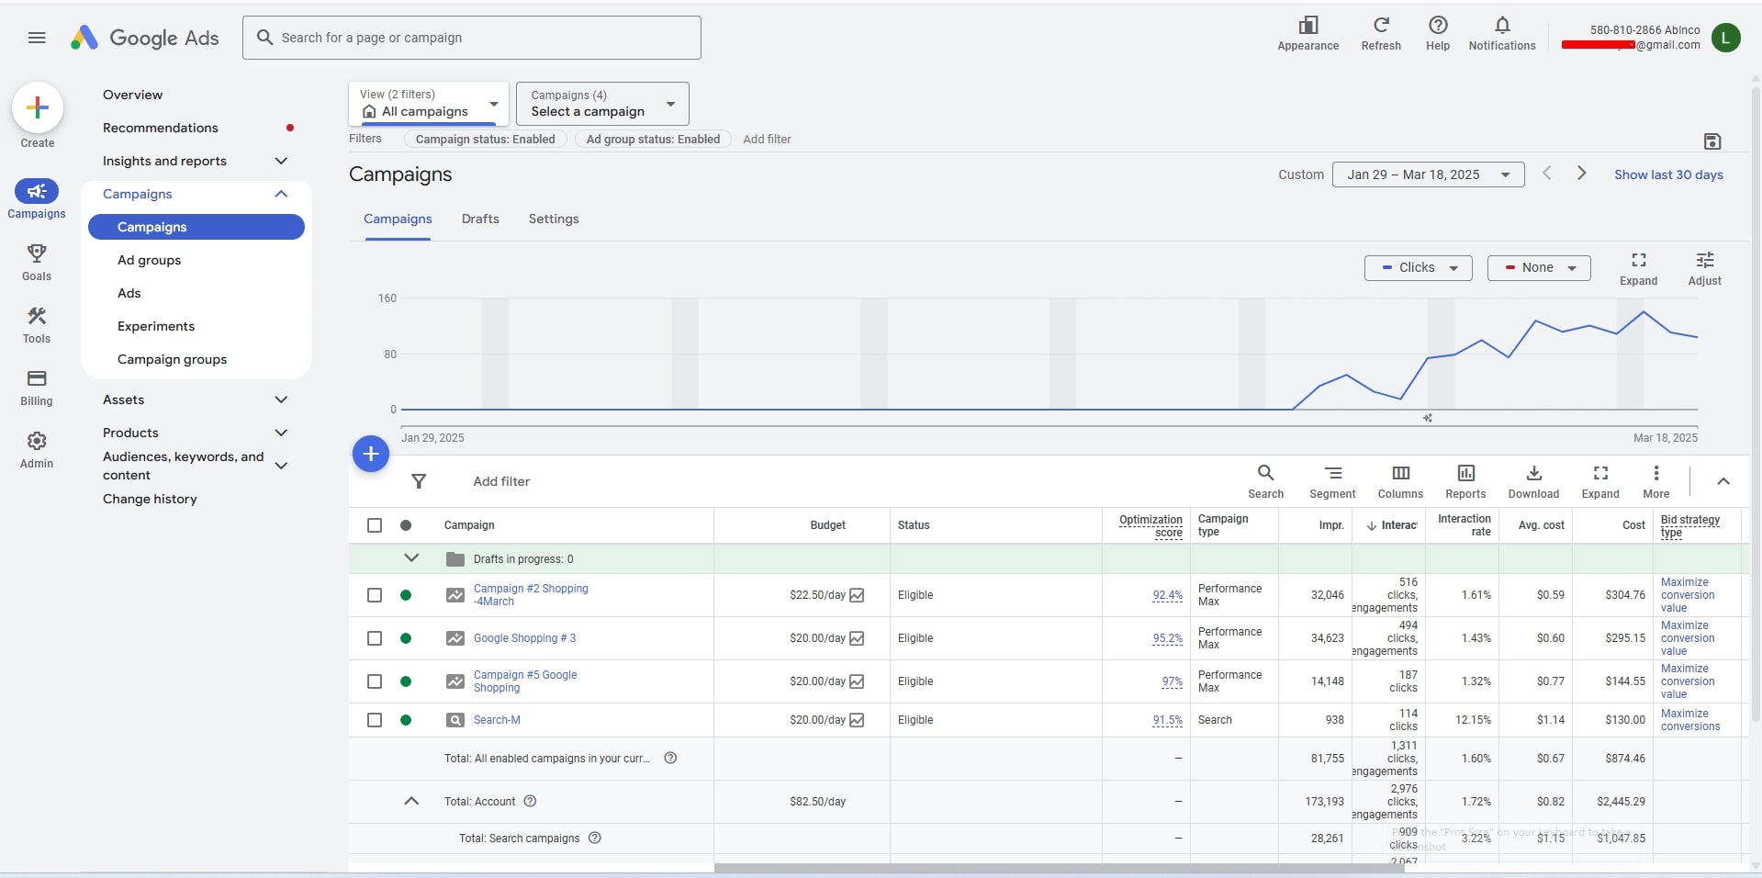Switch to the Settings tab
This screenshot has height=878, width=1762.
coord(554,219)
